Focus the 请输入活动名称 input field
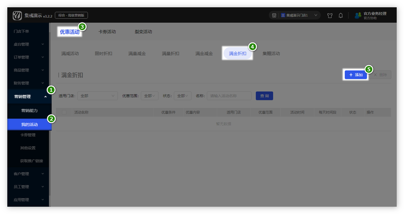This screenshot has width=404, height=214. (x=229, y=96)
